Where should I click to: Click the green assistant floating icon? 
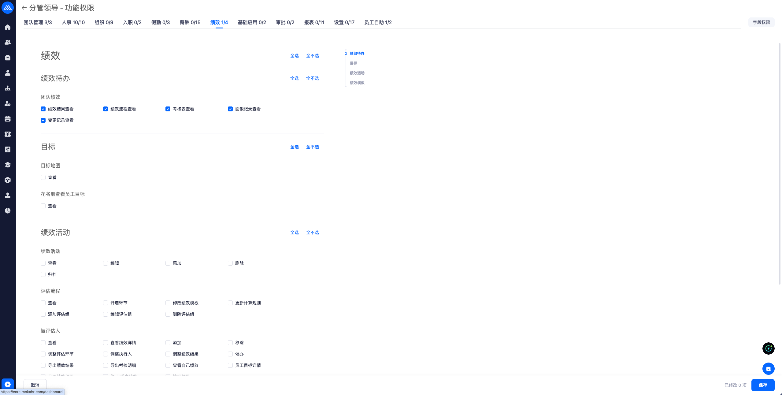768,348
